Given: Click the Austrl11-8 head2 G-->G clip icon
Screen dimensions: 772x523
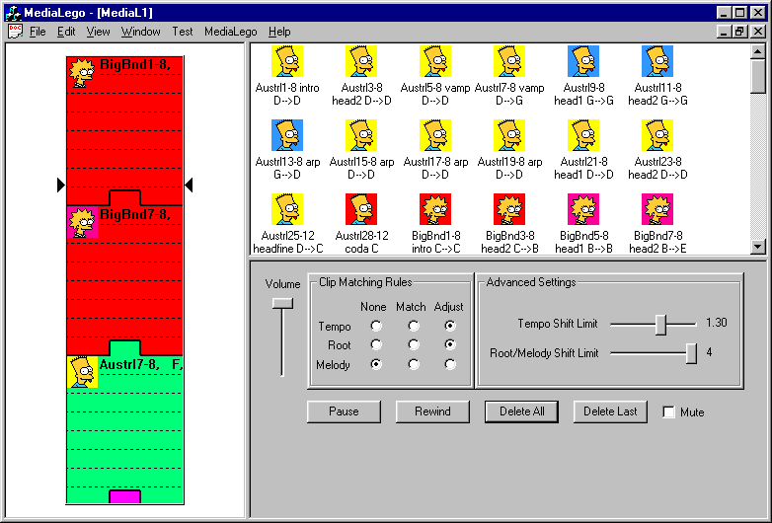Looking at the screenshot, I should coord(657,61).
